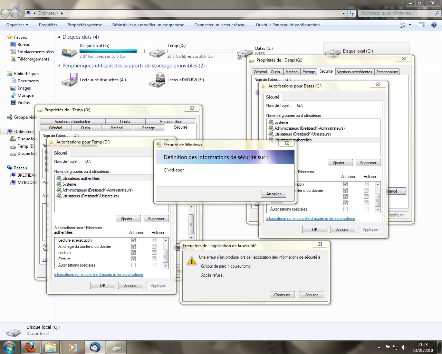This screenshot has height=354, width=442.
Task: Click the Explorer Back navigation arrow
Action: click(x=5, y=13)
